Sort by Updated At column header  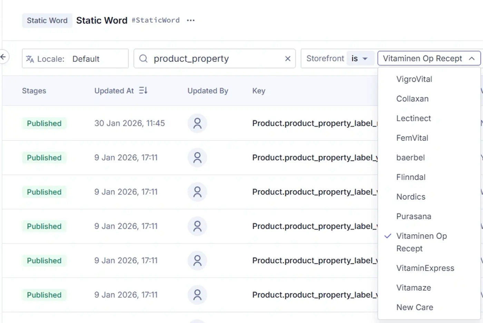(x=114, y=91)
